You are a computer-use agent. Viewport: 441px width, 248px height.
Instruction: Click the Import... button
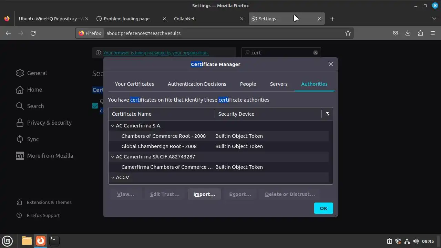[204, 194]
